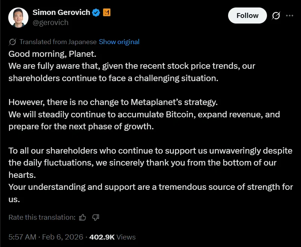301x247 pixels.
Task: Click the Grok icon beside the Follow button
Action: [275, 15]
